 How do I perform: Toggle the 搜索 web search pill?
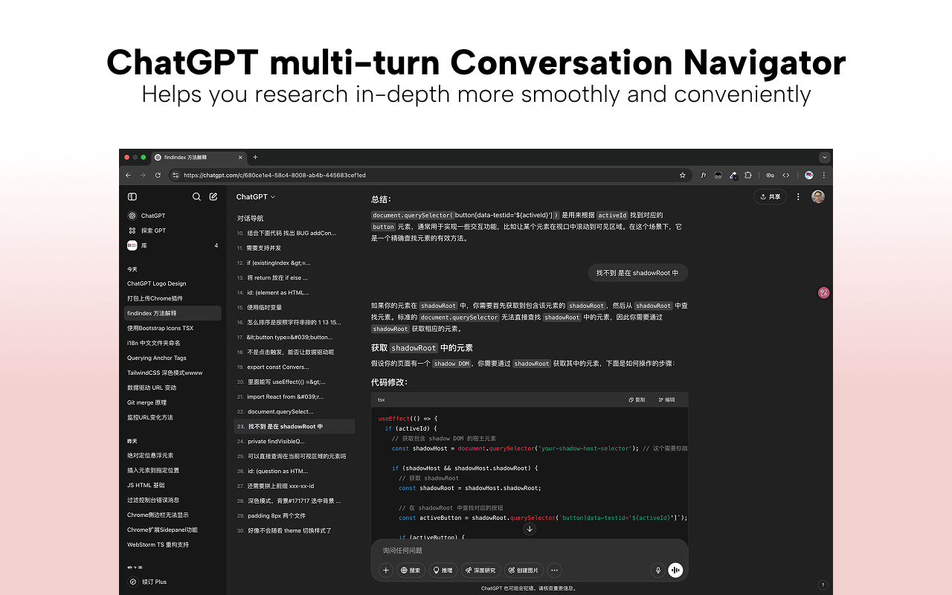[x=411, y=570]
